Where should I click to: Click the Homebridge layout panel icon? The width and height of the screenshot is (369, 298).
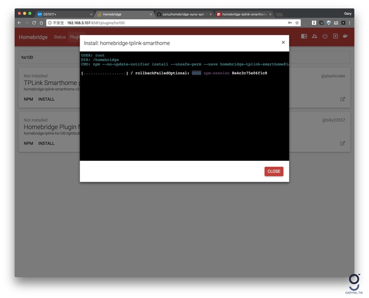[x=304, y=36]
